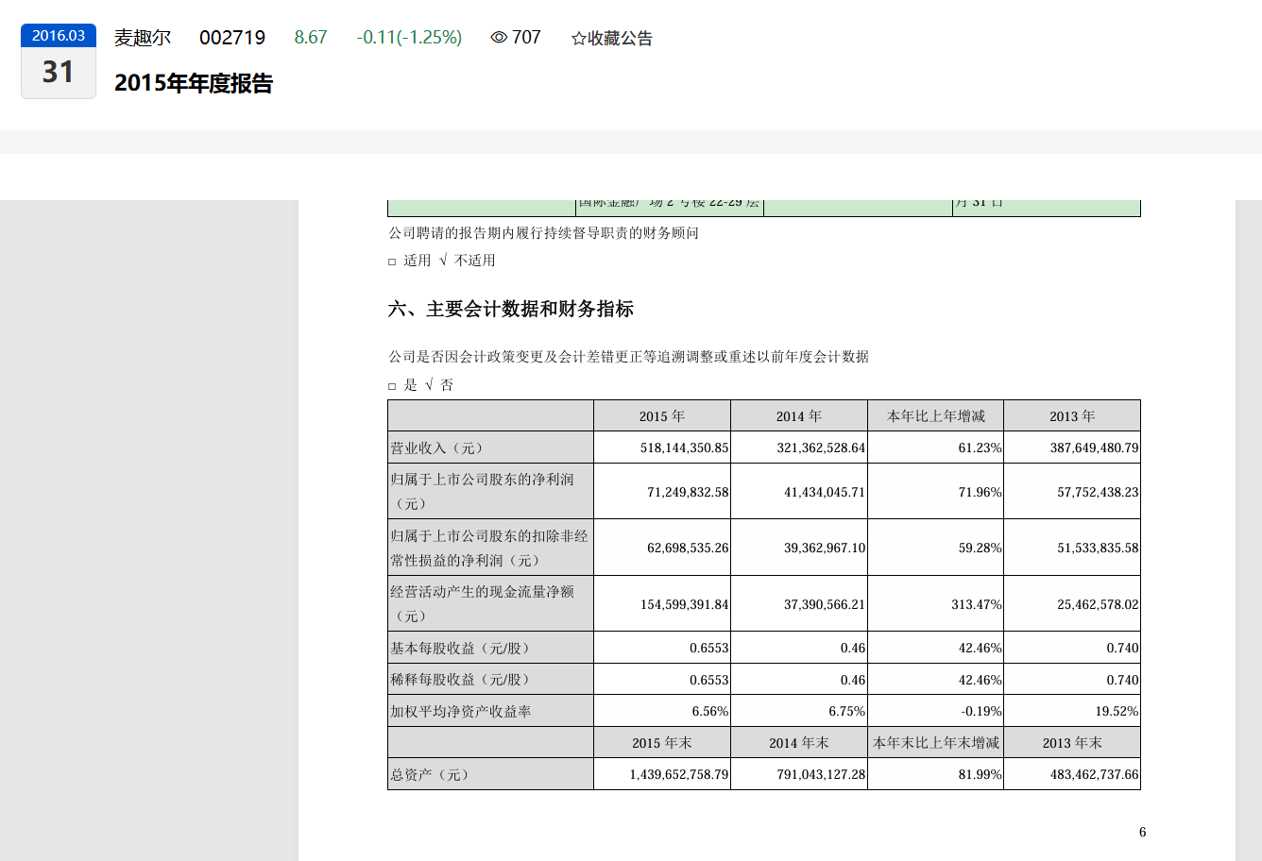Screen dimensions: 1262x861
Task: Click the 稀释每股收益（元/股） row label
Action: coord(490,679)
